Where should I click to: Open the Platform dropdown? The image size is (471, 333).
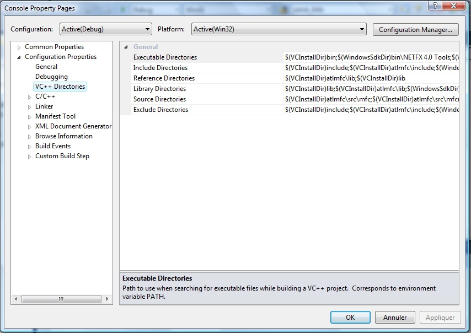[x=362, y=29]
